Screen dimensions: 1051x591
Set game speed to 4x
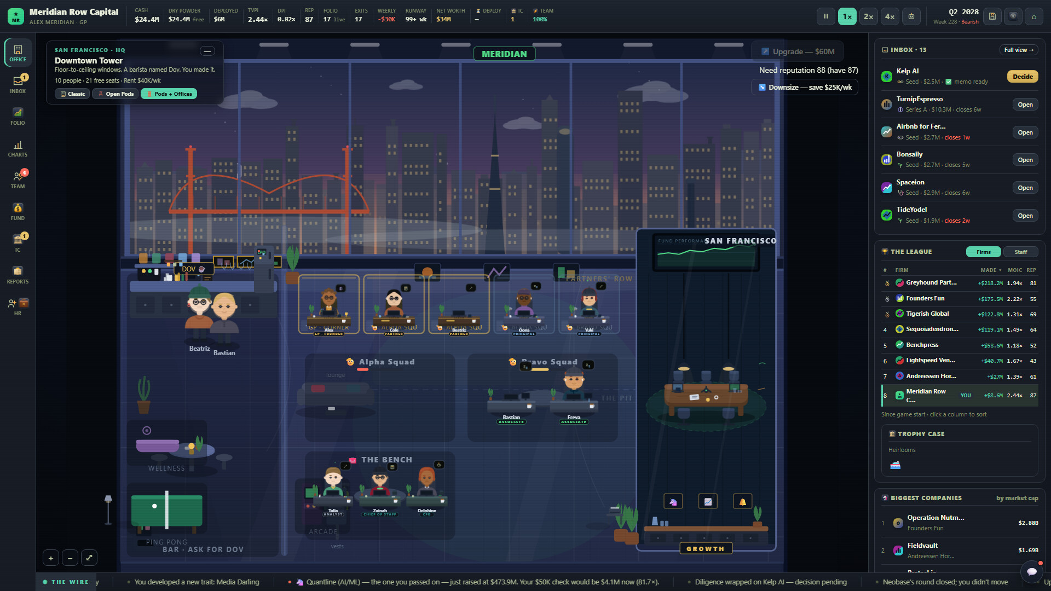pos(890,16)
